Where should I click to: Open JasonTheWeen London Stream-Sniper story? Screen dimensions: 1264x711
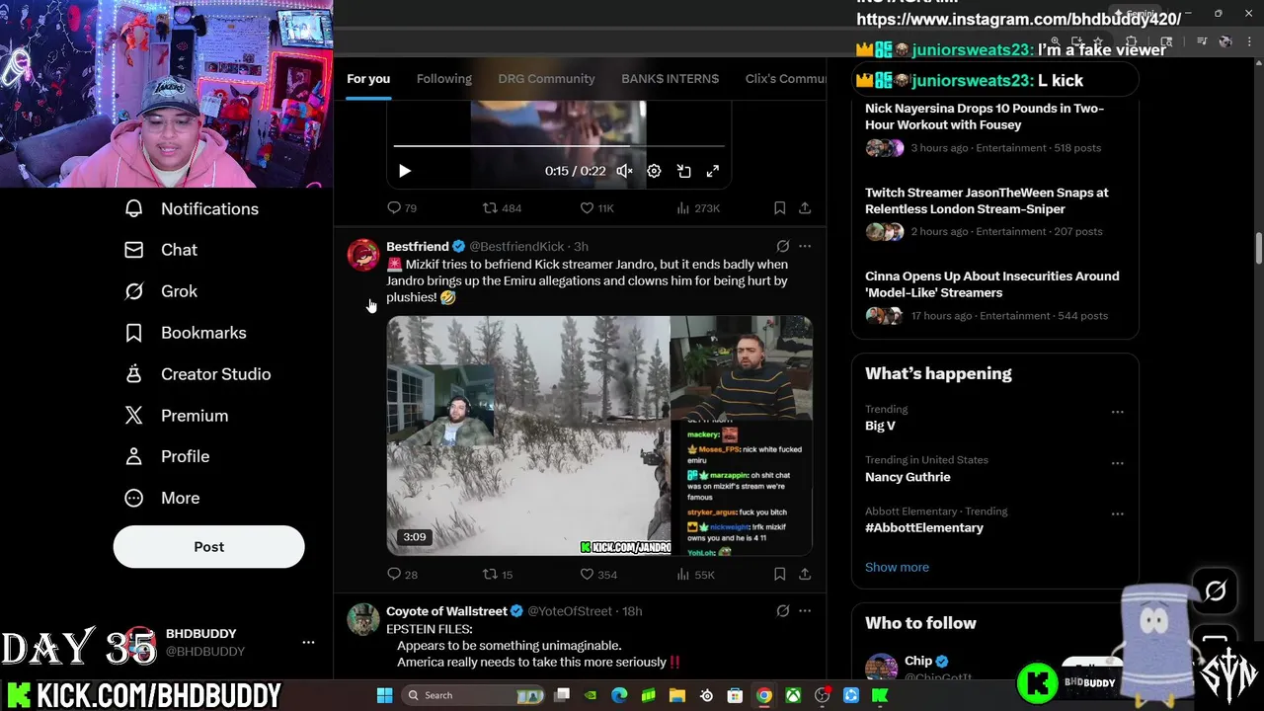[994, 212]
